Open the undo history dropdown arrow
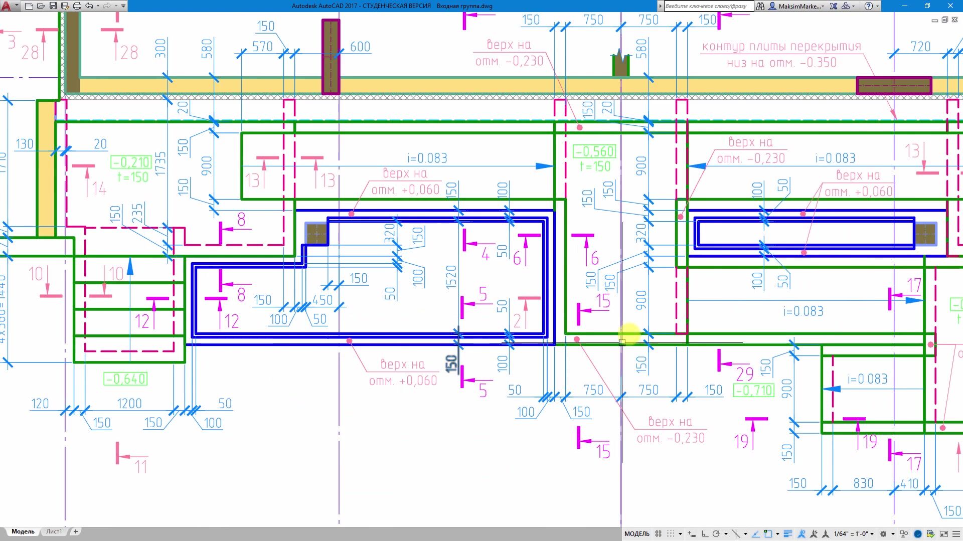 pos(98,6)
